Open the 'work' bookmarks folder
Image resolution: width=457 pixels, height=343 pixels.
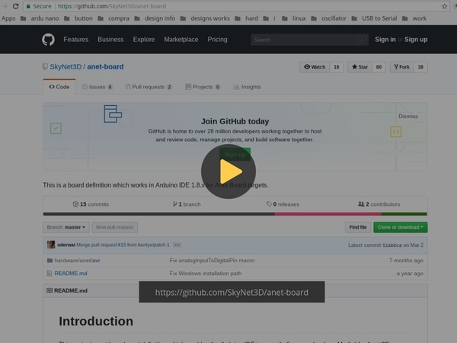point(414,18)
